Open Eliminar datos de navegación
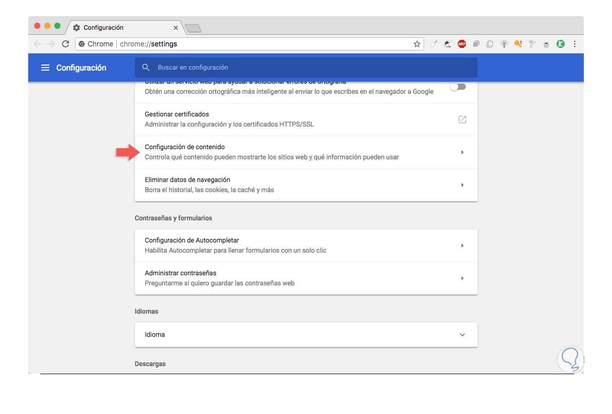 pos(306,185)
